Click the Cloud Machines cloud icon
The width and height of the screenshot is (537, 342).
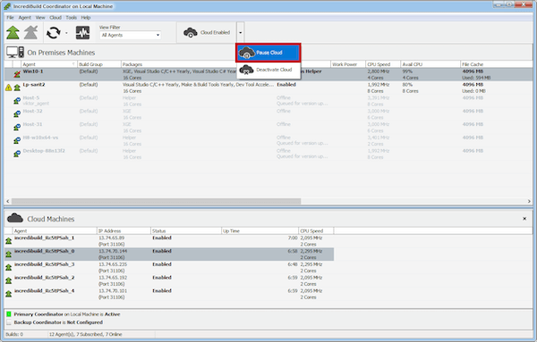click(15, 218)
